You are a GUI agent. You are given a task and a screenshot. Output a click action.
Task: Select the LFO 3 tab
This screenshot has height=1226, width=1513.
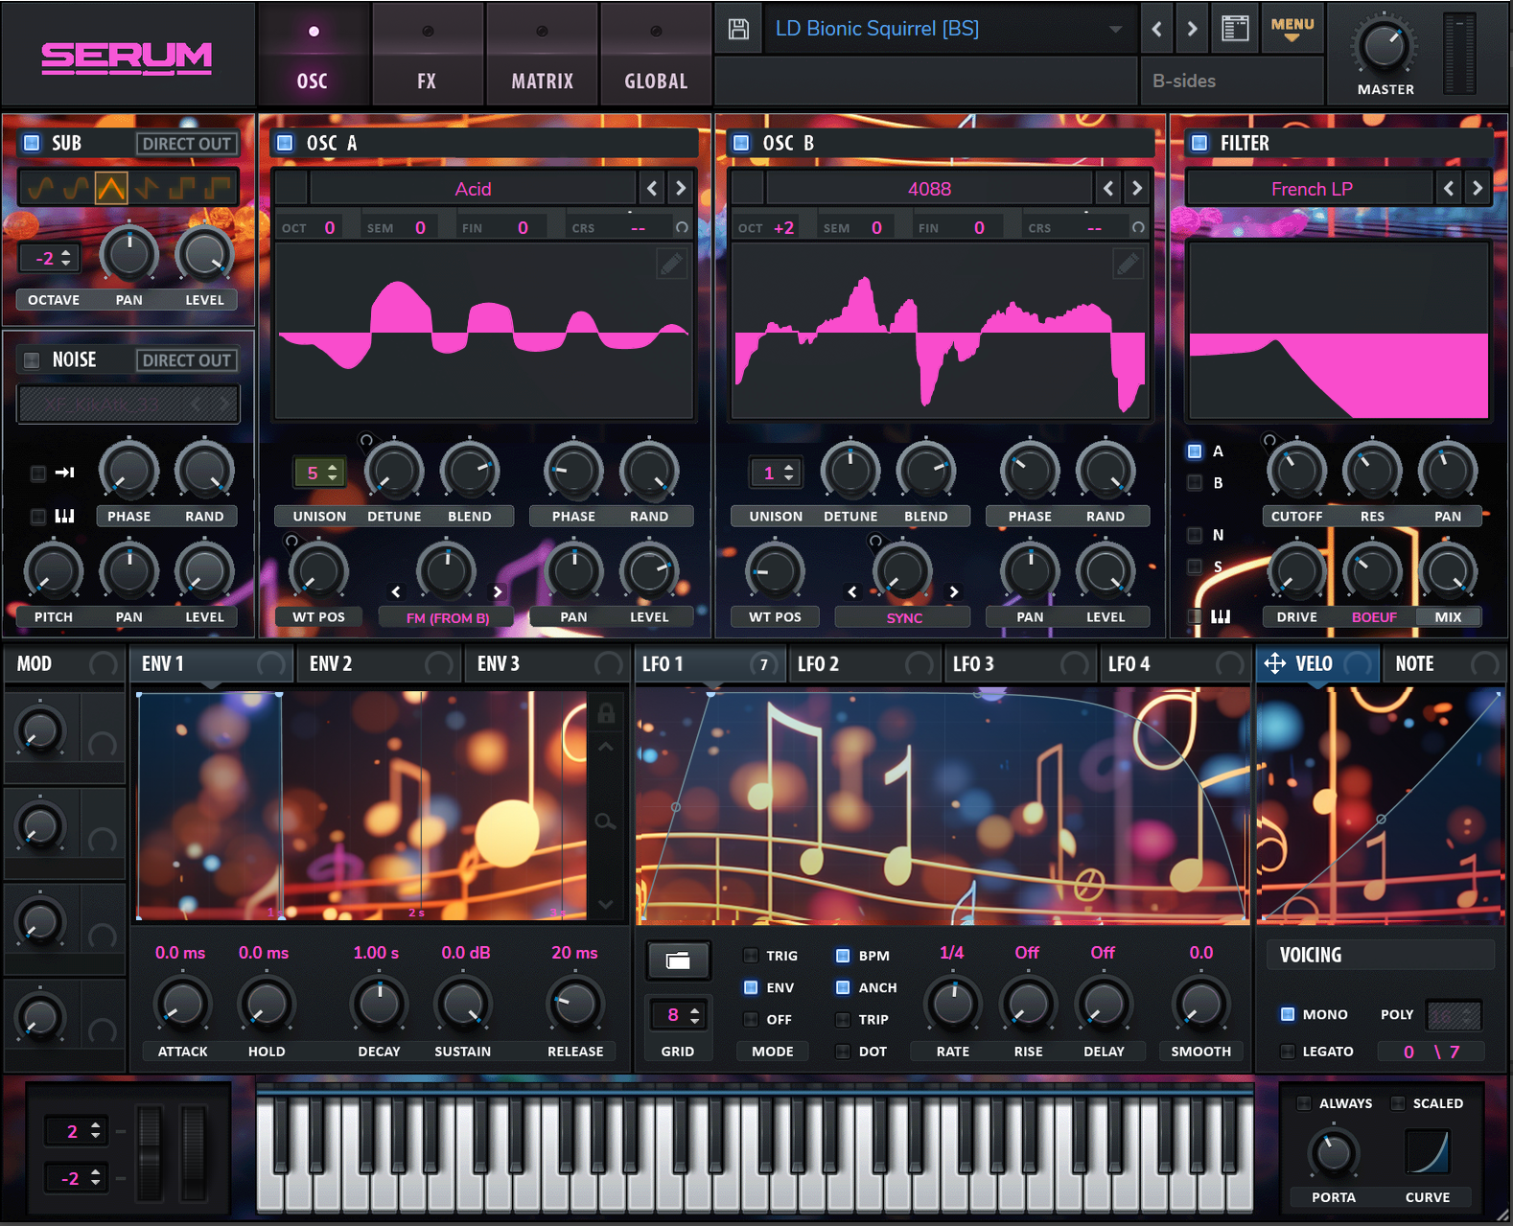[x=1020, y=663]
